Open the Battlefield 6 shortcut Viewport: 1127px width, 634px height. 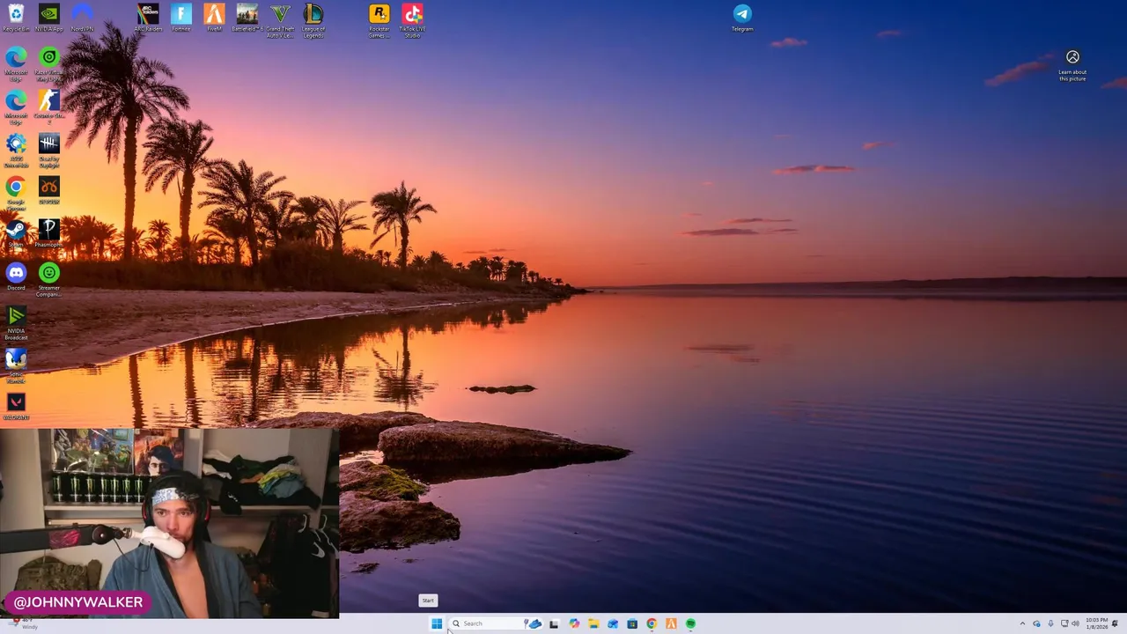[x=247, y=18]
